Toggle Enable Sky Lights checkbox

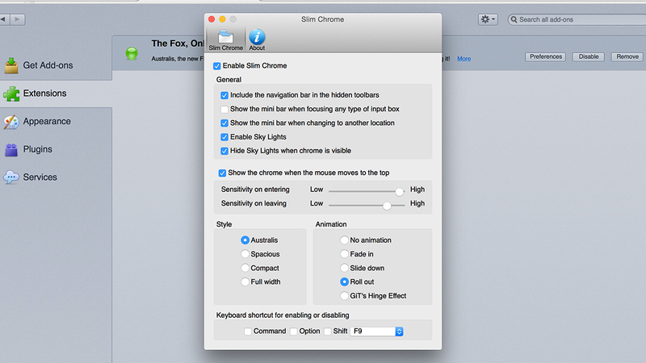coord(224,137)
